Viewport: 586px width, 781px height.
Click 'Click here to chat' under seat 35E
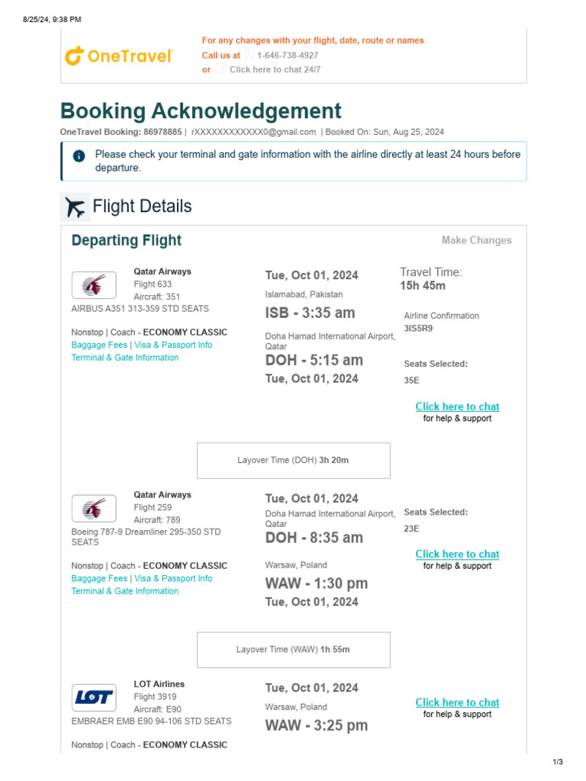tap(457, 407)
